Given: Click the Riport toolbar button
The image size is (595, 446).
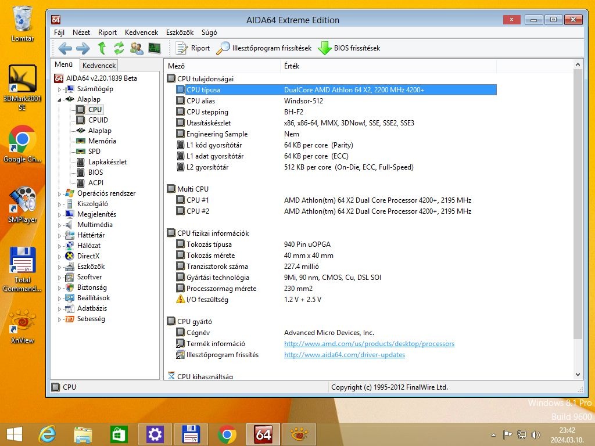Looking at the screenshot, I should pyautogui.click(x=192, y=48).
